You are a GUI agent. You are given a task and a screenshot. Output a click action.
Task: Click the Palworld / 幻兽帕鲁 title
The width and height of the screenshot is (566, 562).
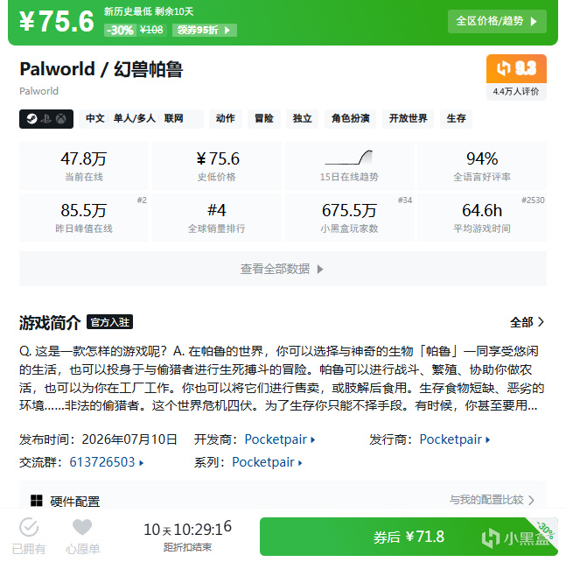[101, 69]
